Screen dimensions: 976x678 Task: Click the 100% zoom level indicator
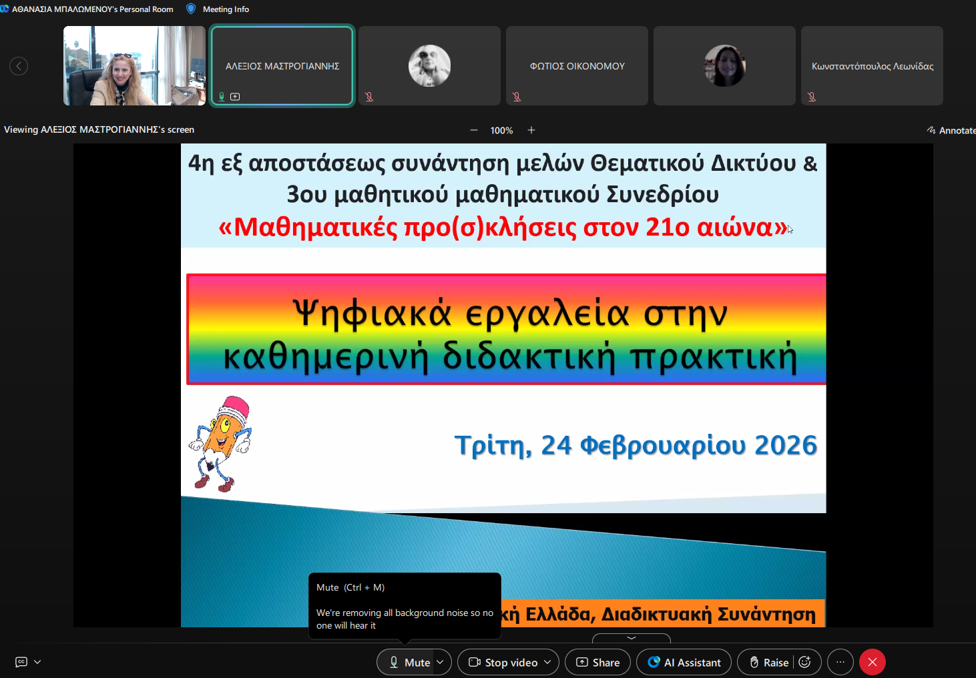(x=501, y=131)
